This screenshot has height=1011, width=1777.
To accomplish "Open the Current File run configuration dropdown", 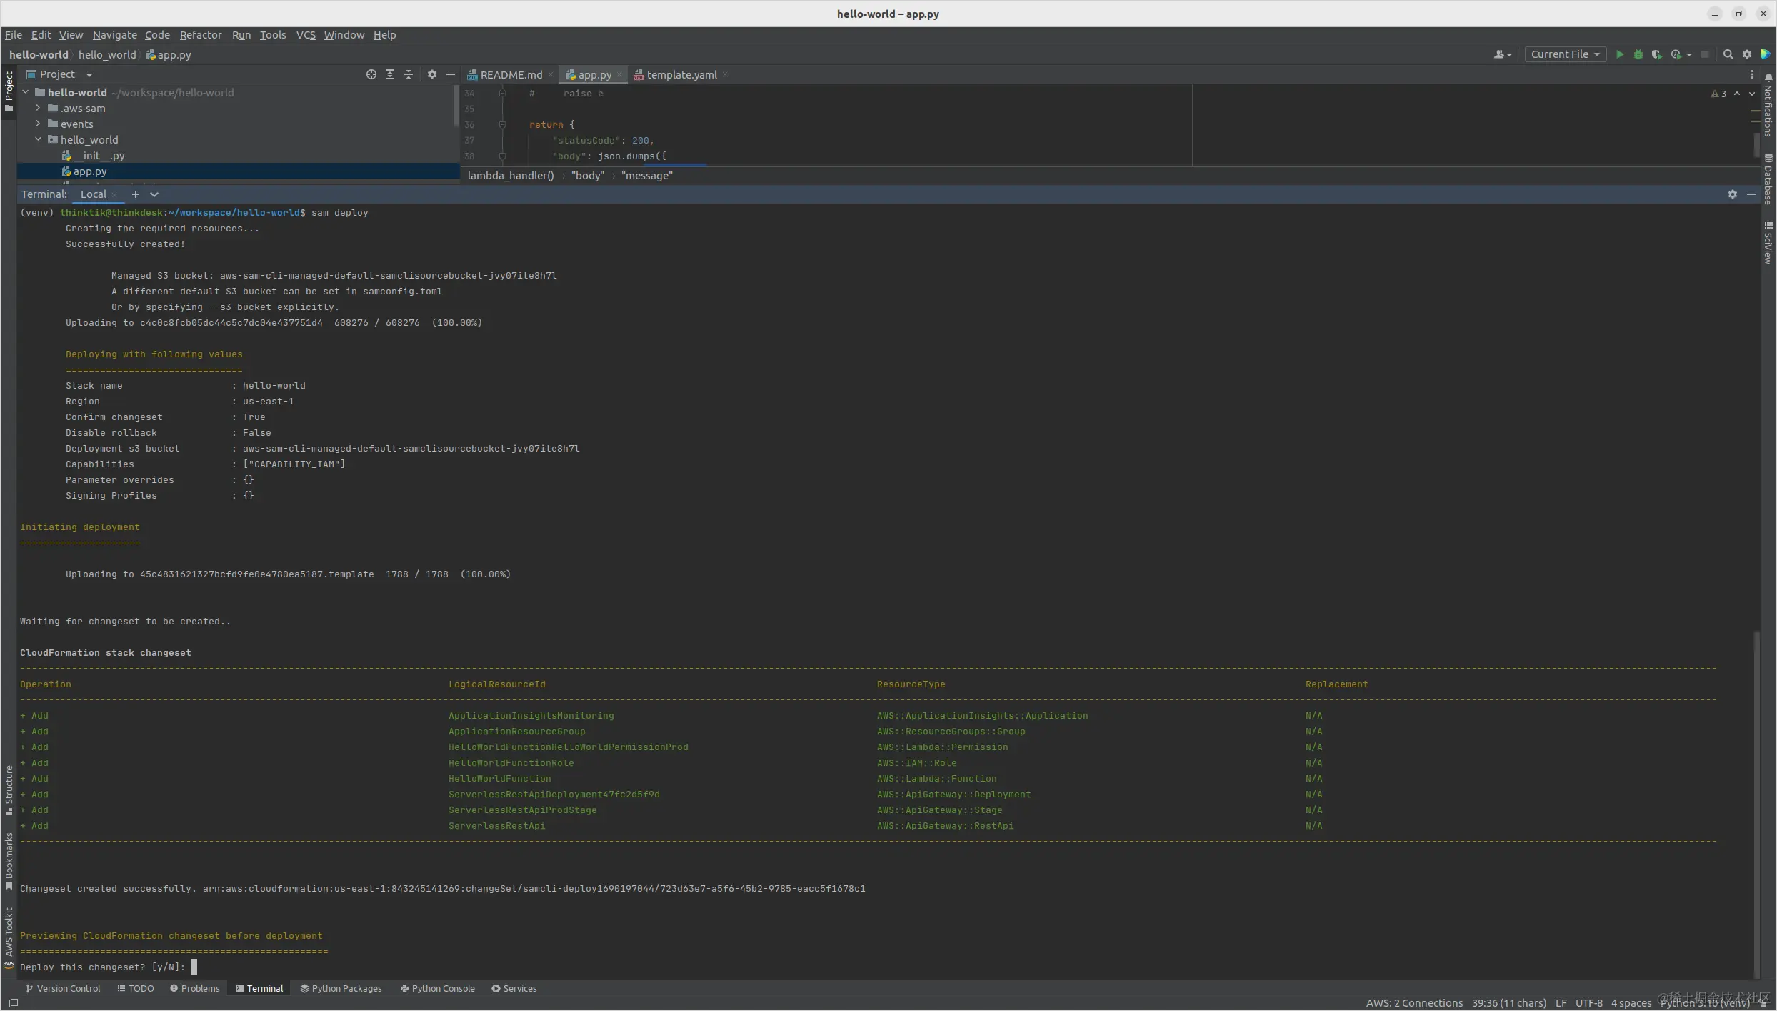I will (1565, 54).
